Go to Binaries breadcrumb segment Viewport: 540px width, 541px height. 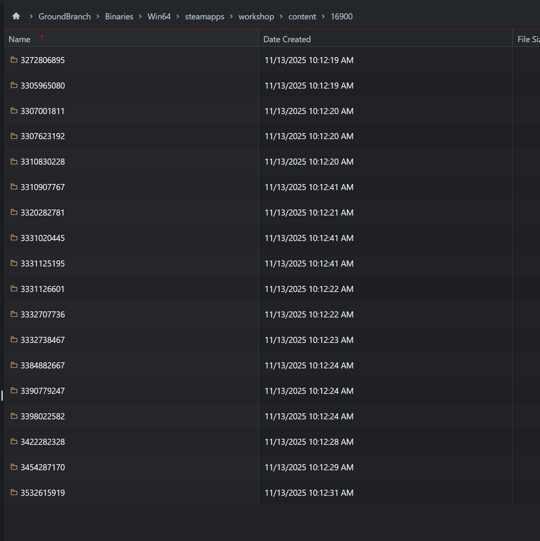click(x=119, y=17)
